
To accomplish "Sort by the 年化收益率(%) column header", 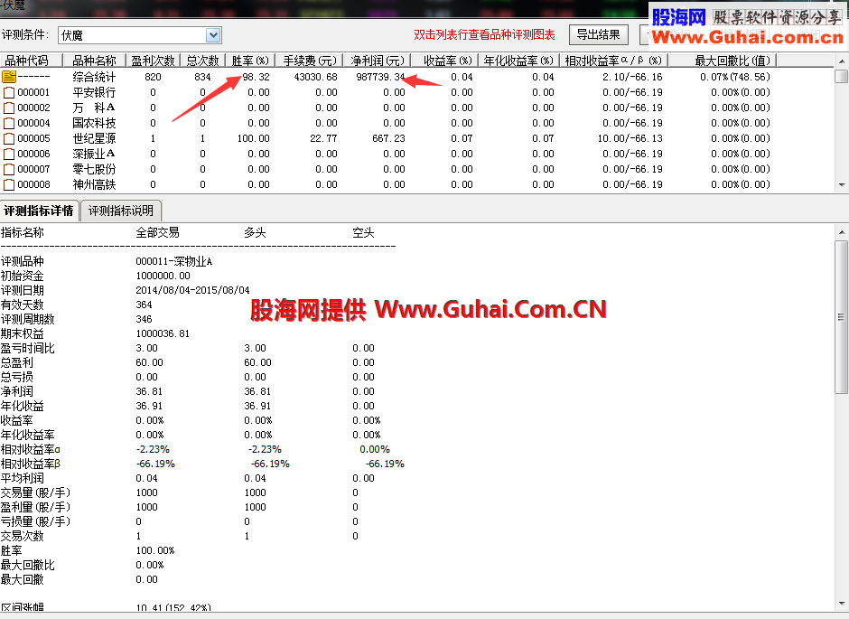I will coord(518,61).
